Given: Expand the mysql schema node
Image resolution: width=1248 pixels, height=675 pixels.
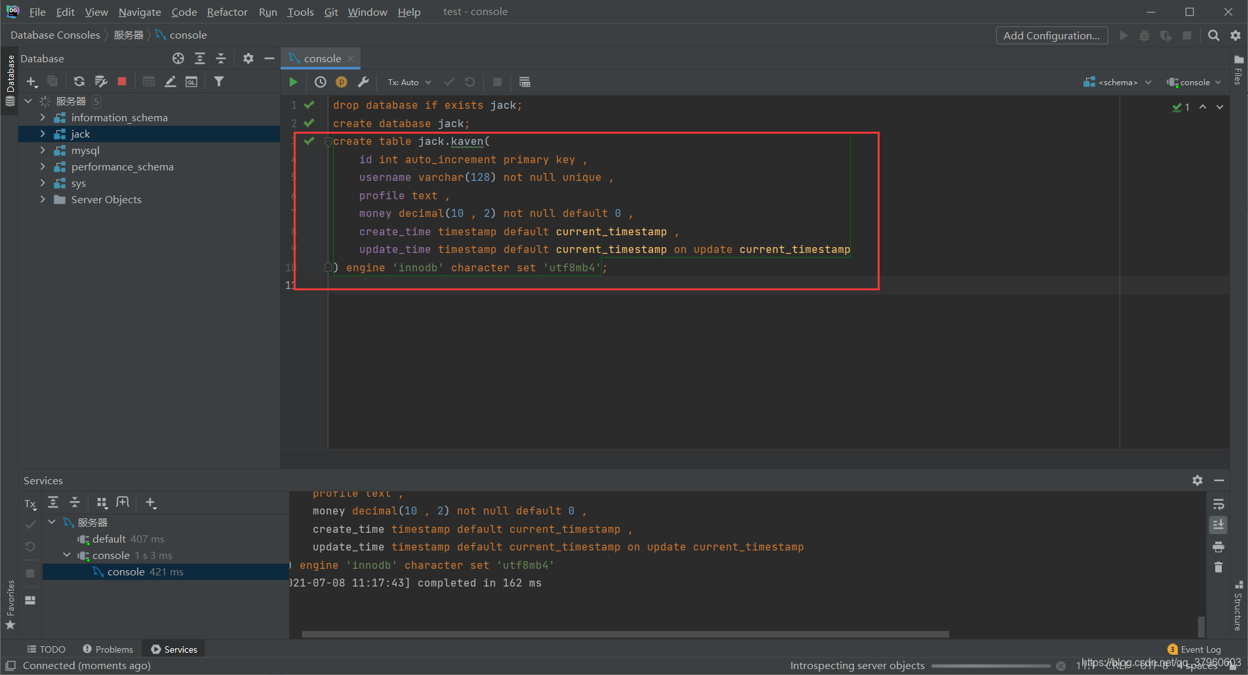Looking at the screenshot, I should [43, 150].
